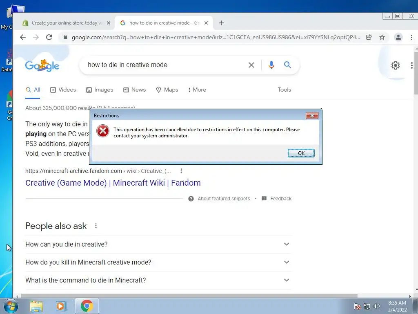Click the Chrome taskbar button
Image resolution: width=418 pixels, height=314 pixels.
tap(87, 306)
